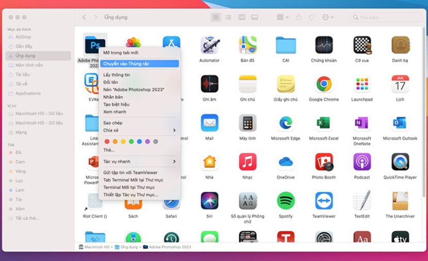
Task: Click the tag toolbar button
Action: [312, 17]
